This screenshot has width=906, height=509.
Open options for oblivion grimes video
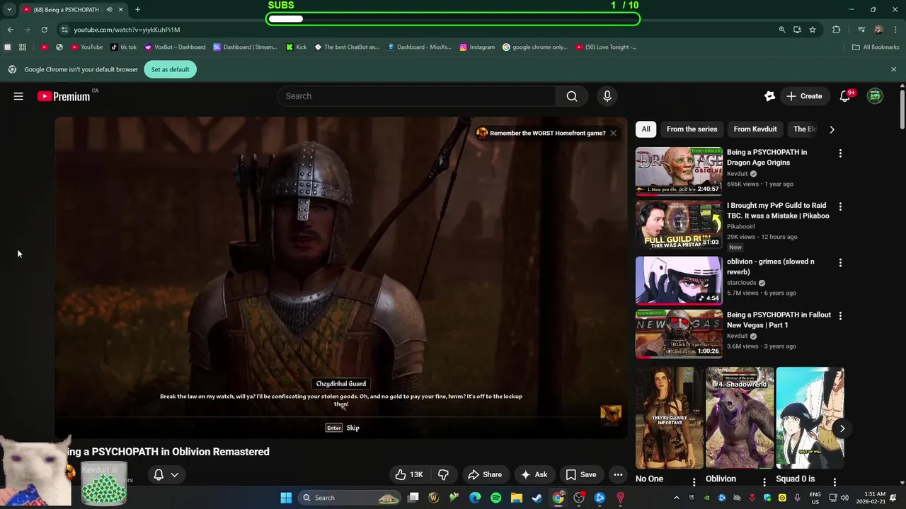coord(840,262)
